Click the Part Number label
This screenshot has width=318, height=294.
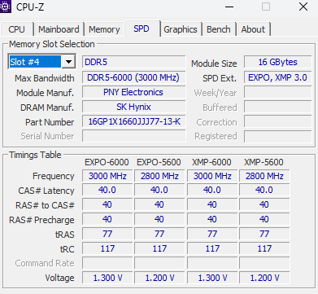50,122
